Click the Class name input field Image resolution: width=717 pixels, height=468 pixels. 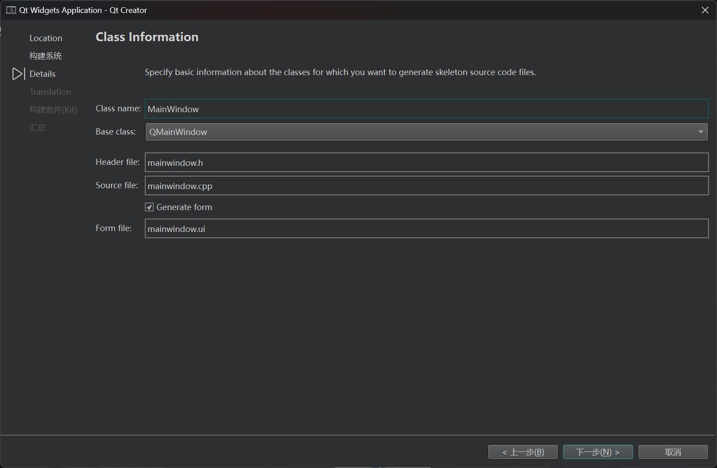click(426, 109)
